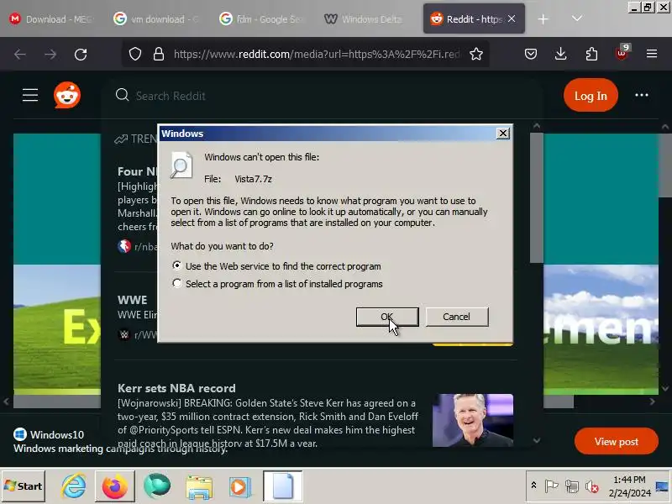The height and width of the screenshot is (504, 672).
Task: Open clock showing 1:44 PM
Action: (x=629, y=486)
